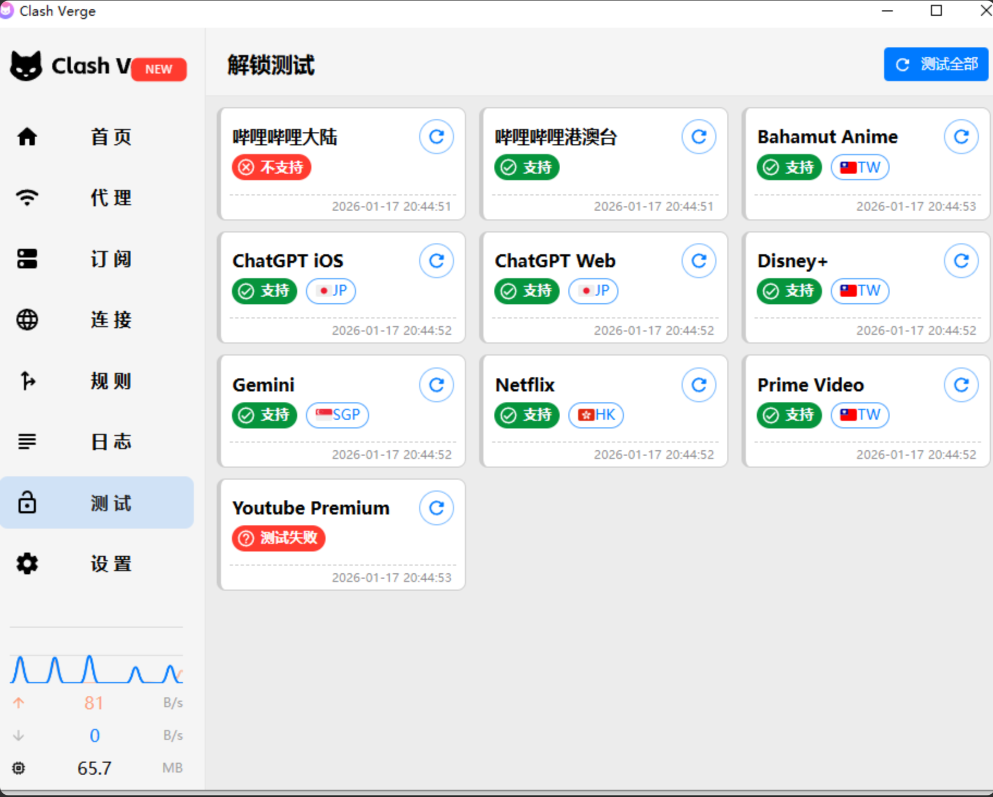Click the 测试全部 button
This screenshot has width=993, height=797.
point(935,64)
